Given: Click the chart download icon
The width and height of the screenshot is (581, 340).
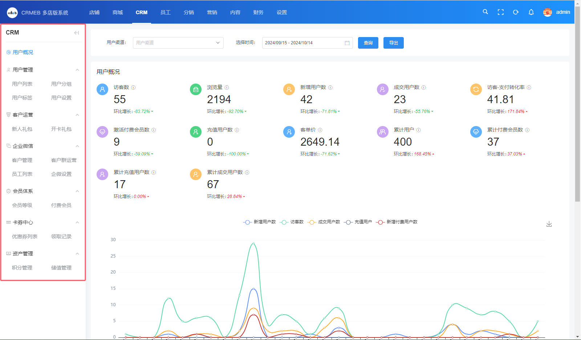Looking at the screenshot, I should coord(549,224).
